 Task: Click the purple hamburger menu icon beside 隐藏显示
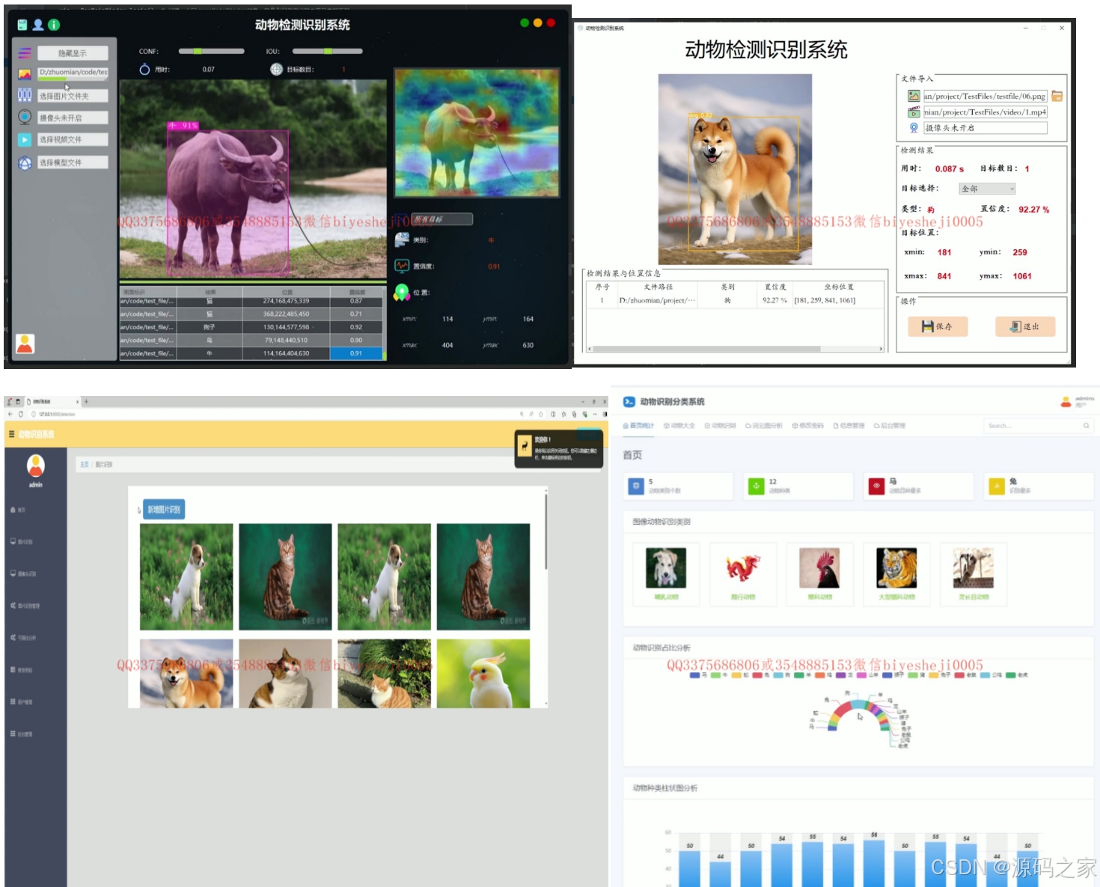coord(25,53)
